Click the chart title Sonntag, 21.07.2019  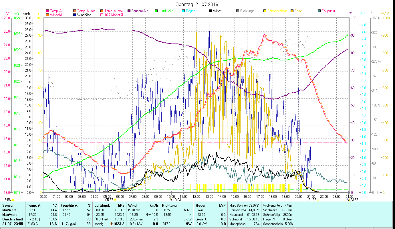(x=196, y=4)
